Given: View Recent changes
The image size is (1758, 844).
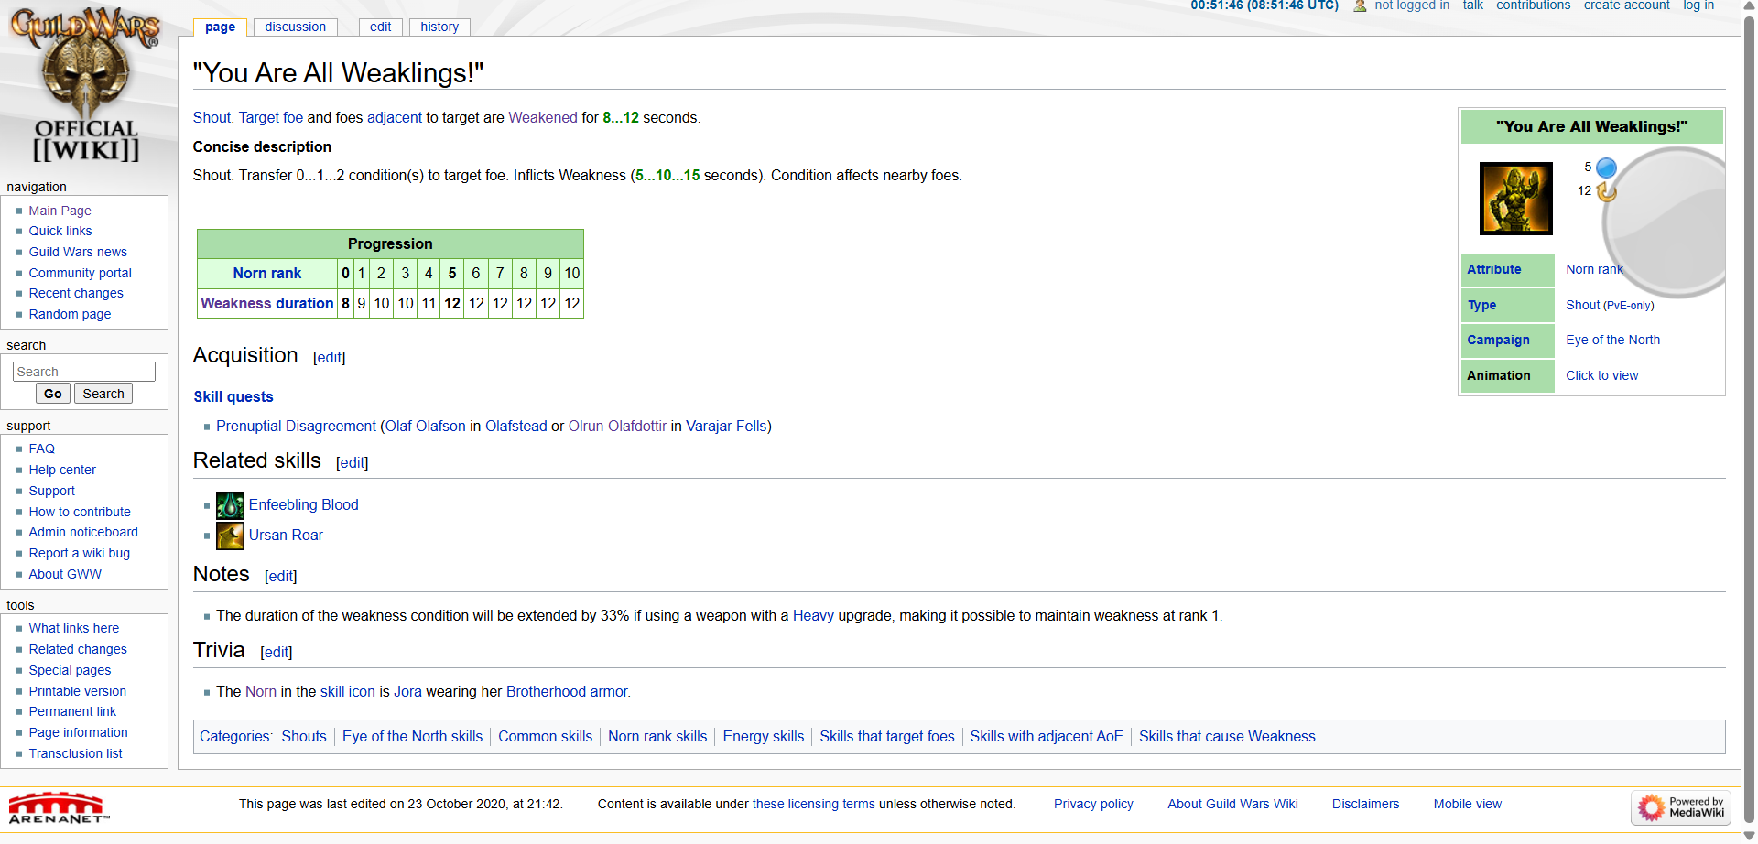Looking at the screenshot, I should (x=76, y=293).
